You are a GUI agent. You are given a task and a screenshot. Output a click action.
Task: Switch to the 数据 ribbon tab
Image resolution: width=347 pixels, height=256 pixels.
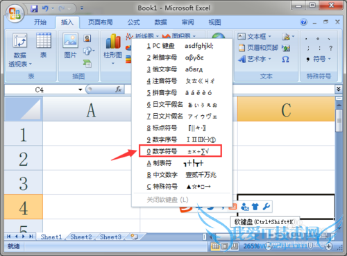[160, 22]
